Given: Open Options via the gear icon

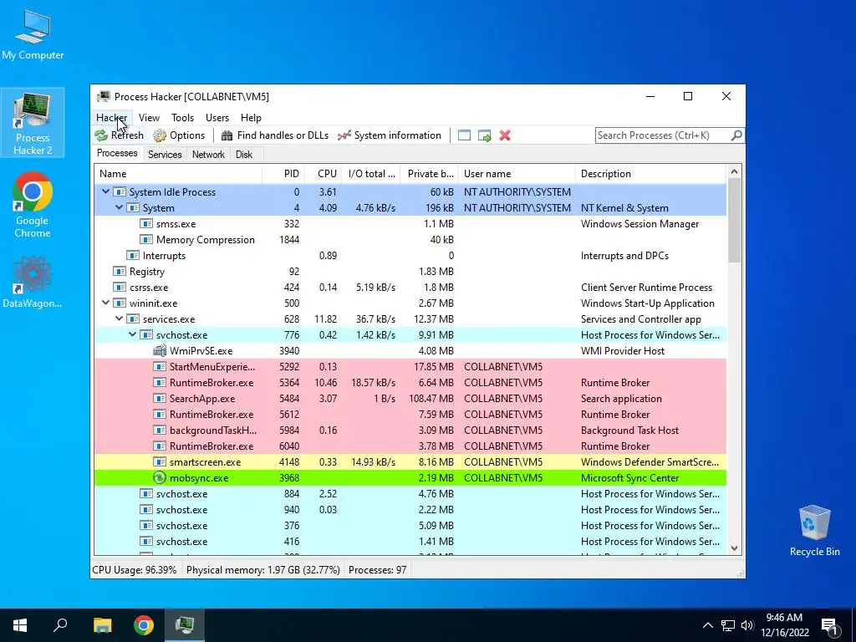Looking at the screenshot, I should click(x=160, y=135).
